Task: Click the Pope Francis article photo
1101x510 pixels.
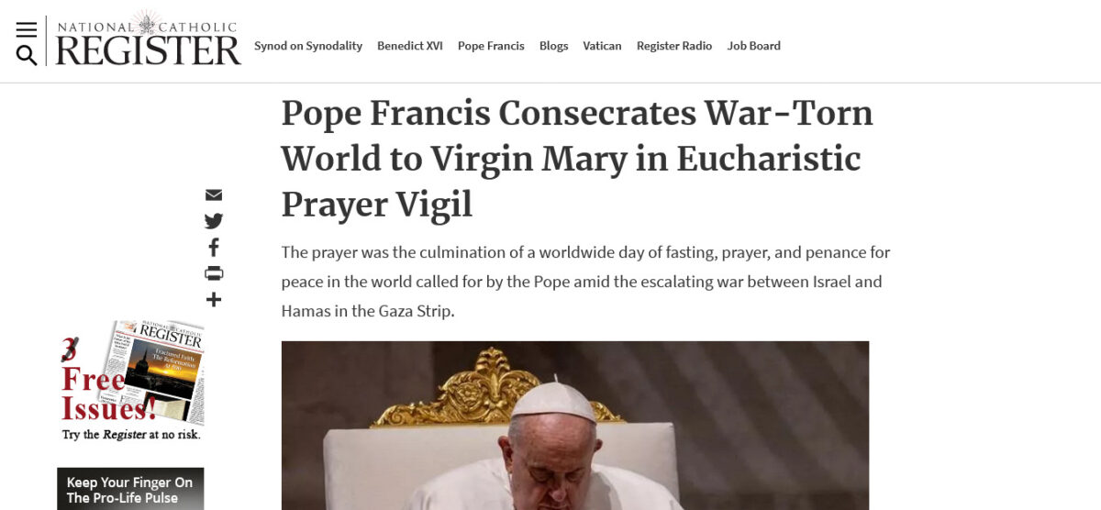Action: tap(575, 426)
